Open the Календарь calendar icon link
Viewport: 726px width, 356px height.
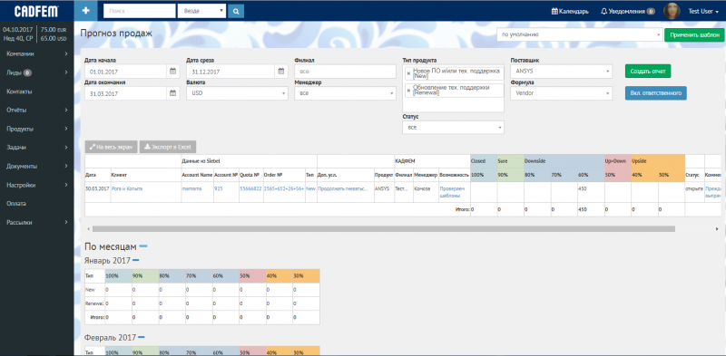point(571,11)
